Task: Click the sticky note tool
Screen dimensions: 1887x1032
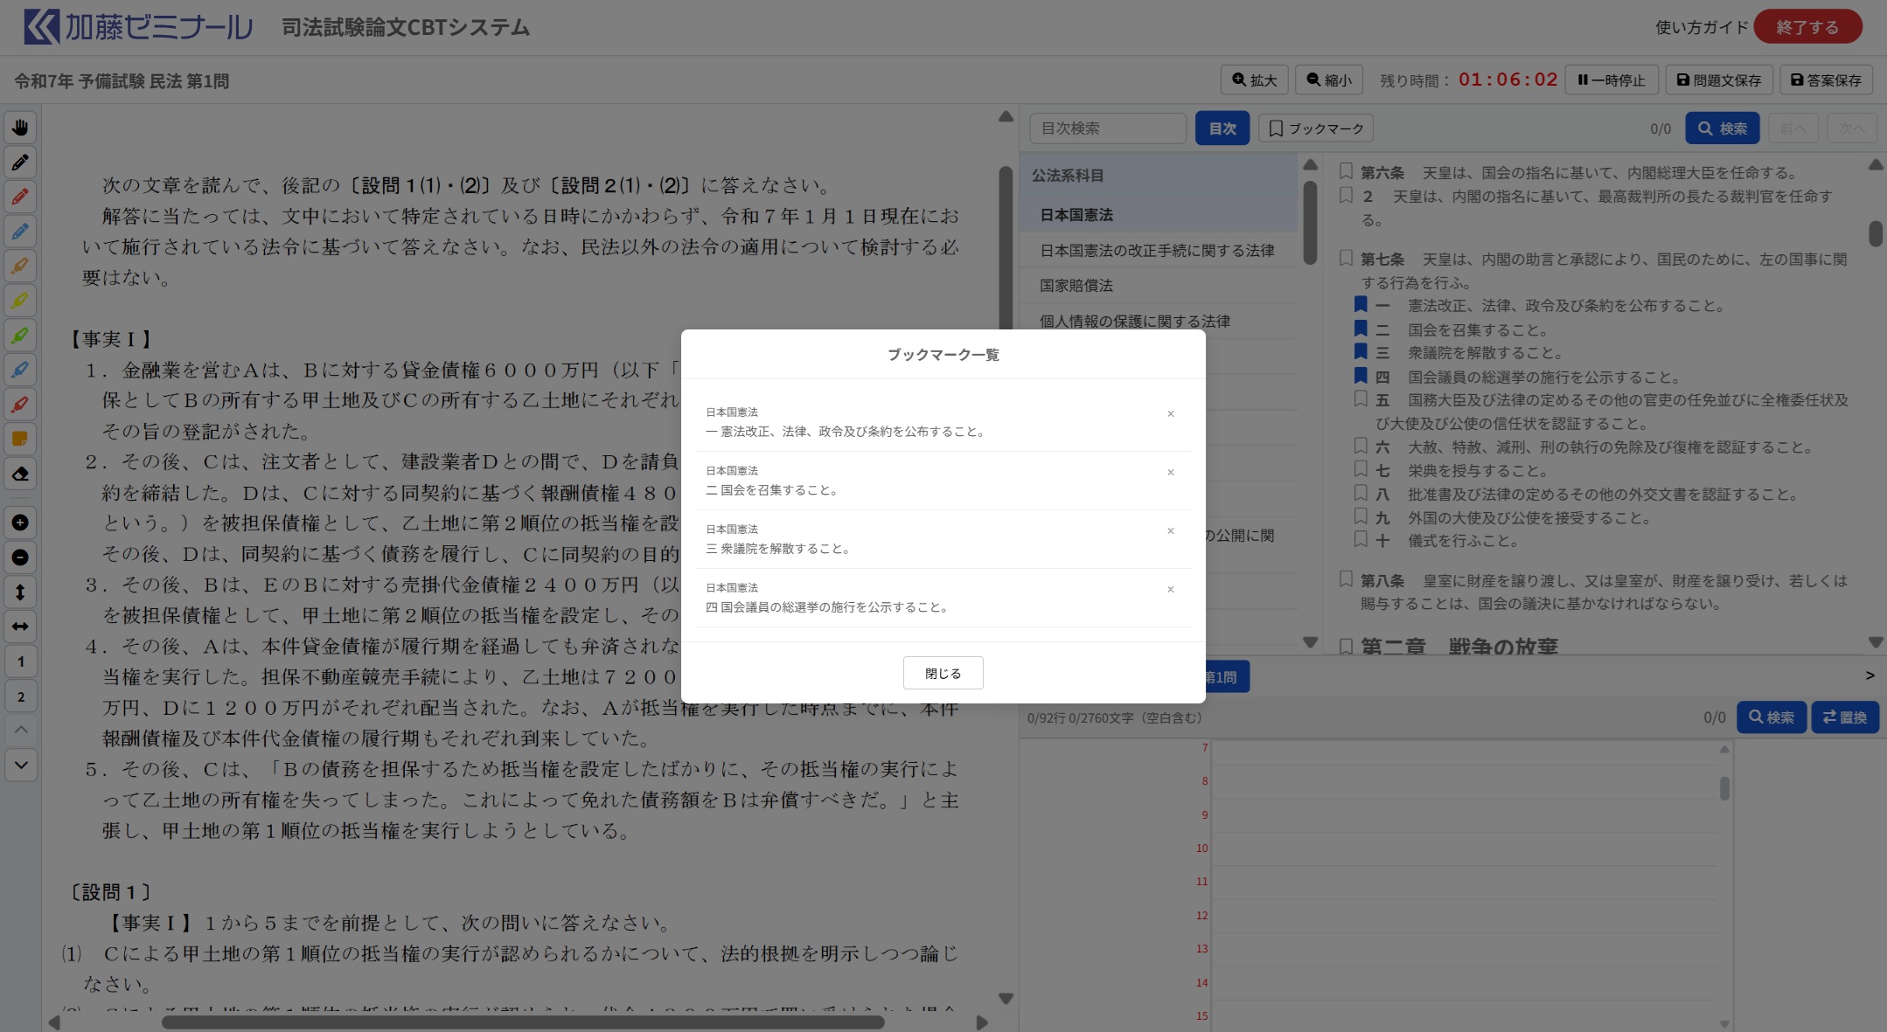Action: (20, 439)
